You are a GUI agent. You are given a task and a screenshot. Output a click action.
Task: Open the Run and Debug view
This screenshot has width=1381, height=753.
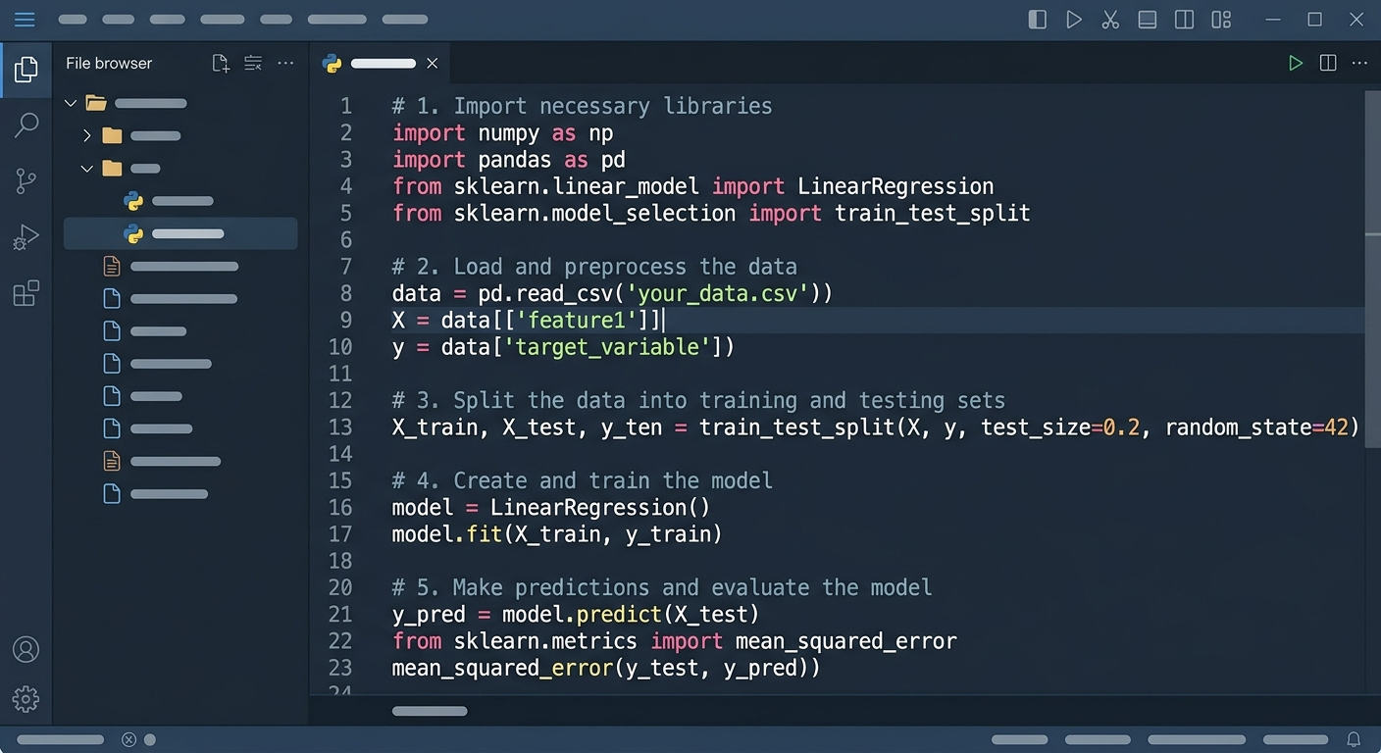point(26,236)
